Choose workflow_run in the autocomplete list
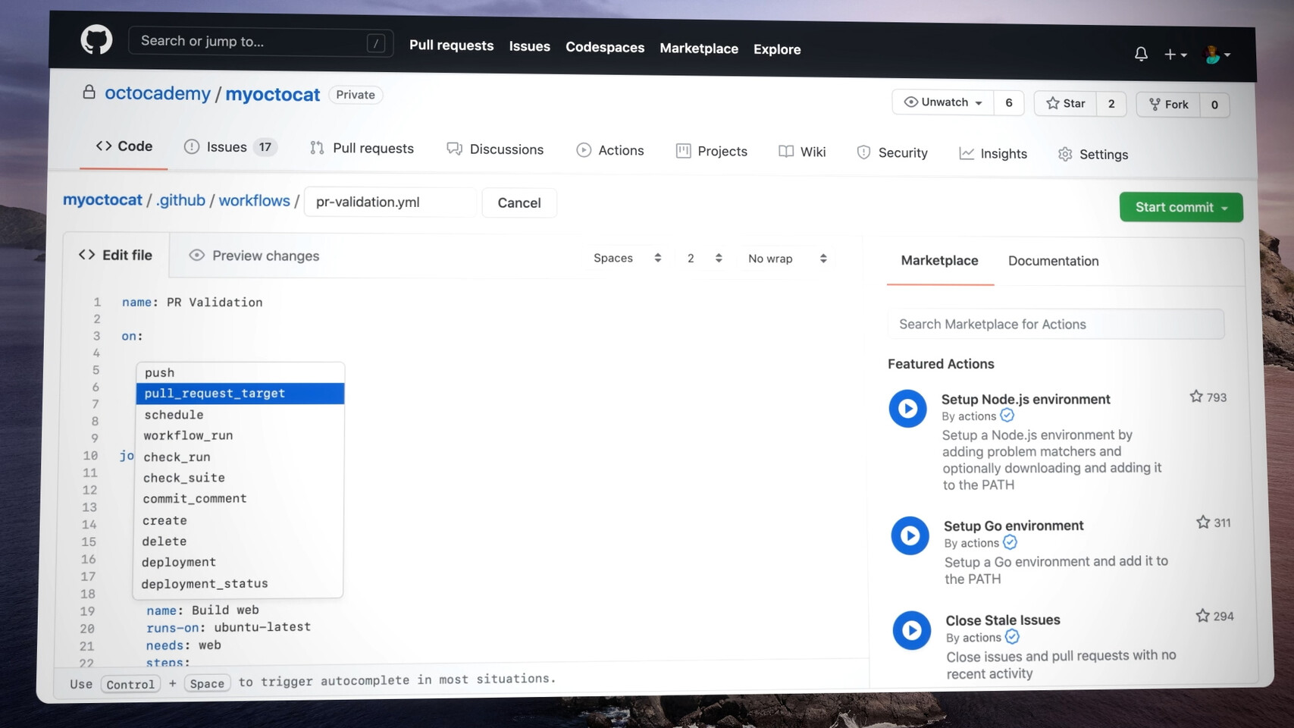1294x728 pixels. [x=188, y=435]
